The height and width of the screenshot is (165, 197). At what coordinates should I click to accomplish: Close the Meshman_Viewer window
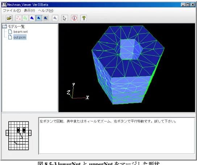(x=193, y=5)
